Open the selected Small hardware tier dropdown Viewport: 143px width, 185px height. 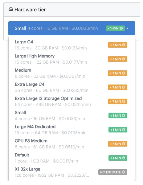[72, 28]
